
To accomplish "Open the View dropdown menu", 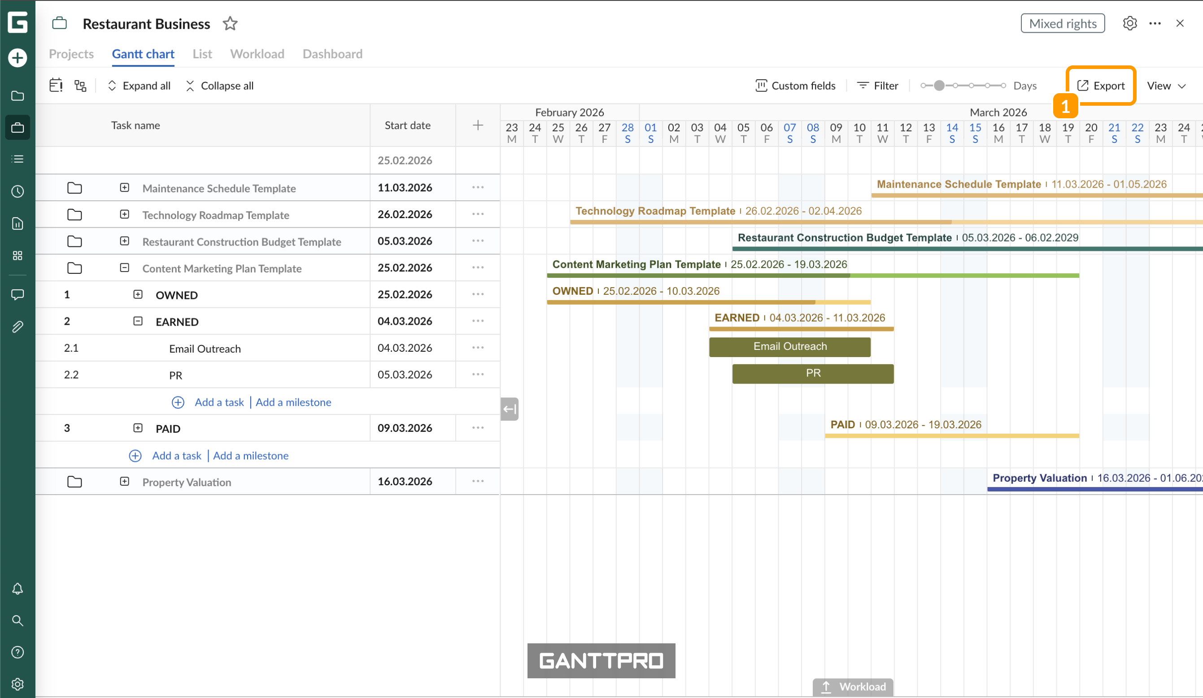I will [x=1166, y=86].
